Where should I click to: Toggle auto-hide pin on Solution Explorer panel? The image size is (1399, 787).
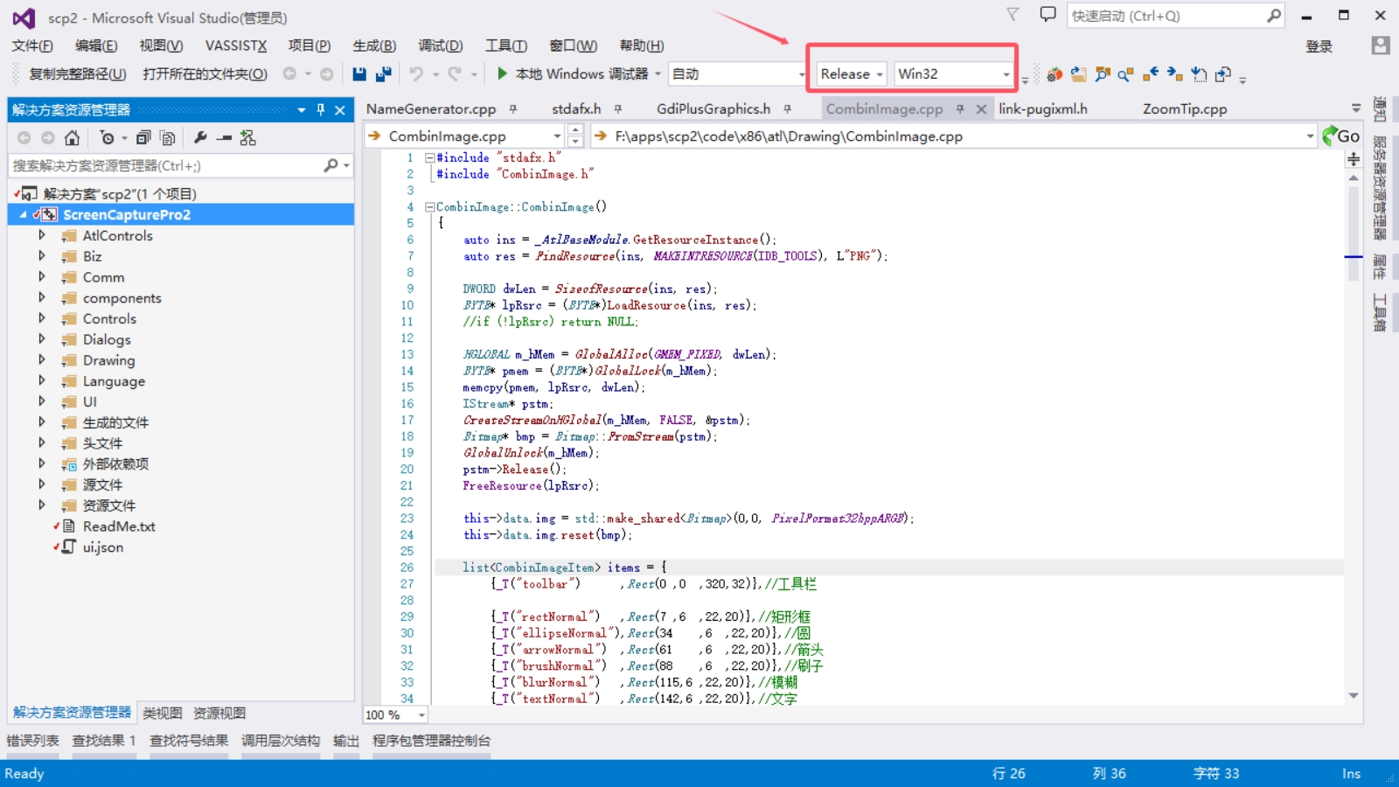pos(321,110)
